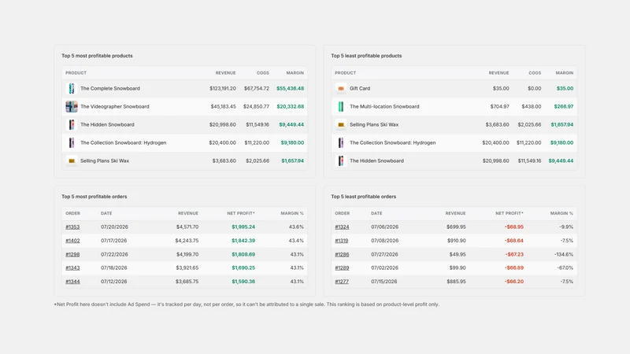Click the $20,332.68 margin value
The image size is (630, 354).
point(290,106)
